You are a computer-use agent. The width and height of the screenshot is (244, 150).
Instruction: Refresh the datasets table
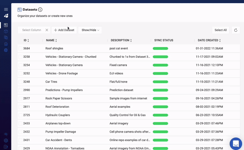coord(235,30)
